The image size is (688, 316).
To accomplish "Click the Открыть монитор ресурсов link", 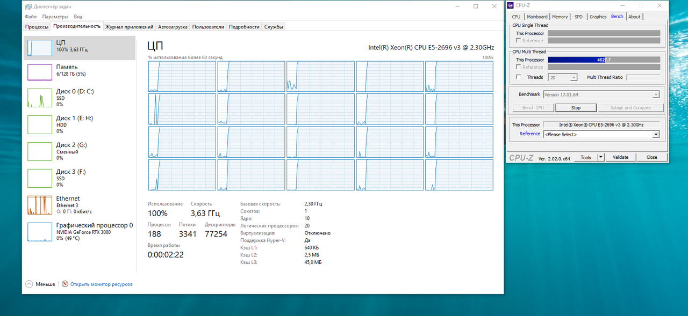I will (x=101, y=284).
